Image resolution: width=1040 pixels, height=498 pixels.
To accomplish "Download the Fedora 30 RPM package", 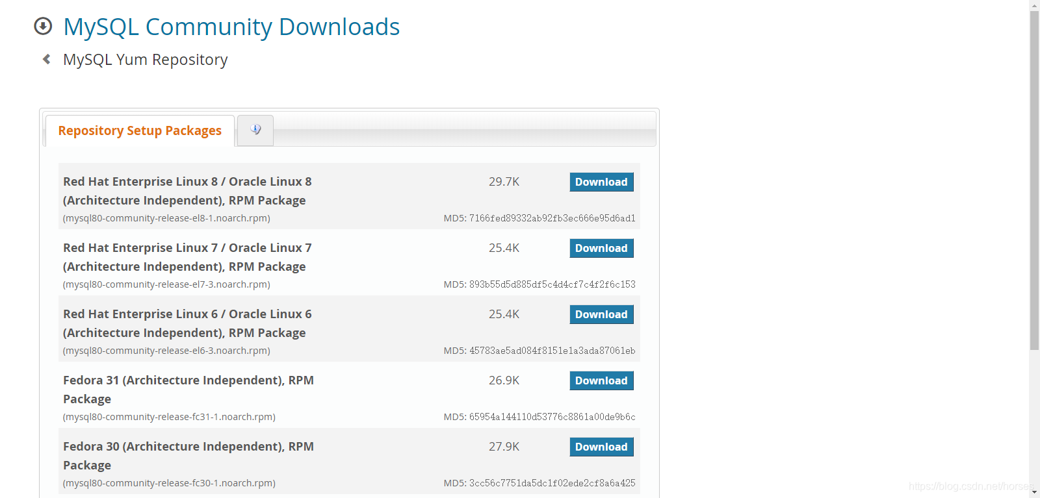I will click(x=601, y=447).
